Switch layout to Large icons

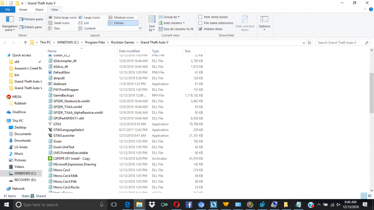pyautogui.click(x=89, y=18)
